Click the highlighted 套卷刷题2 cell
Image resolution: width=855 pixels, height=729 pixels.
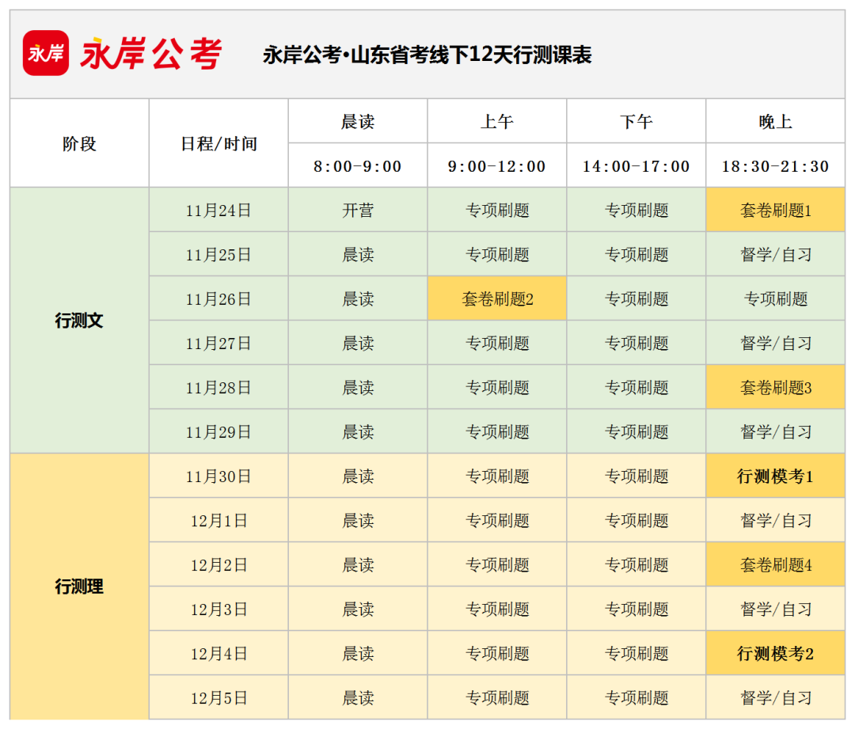point(496,298)
